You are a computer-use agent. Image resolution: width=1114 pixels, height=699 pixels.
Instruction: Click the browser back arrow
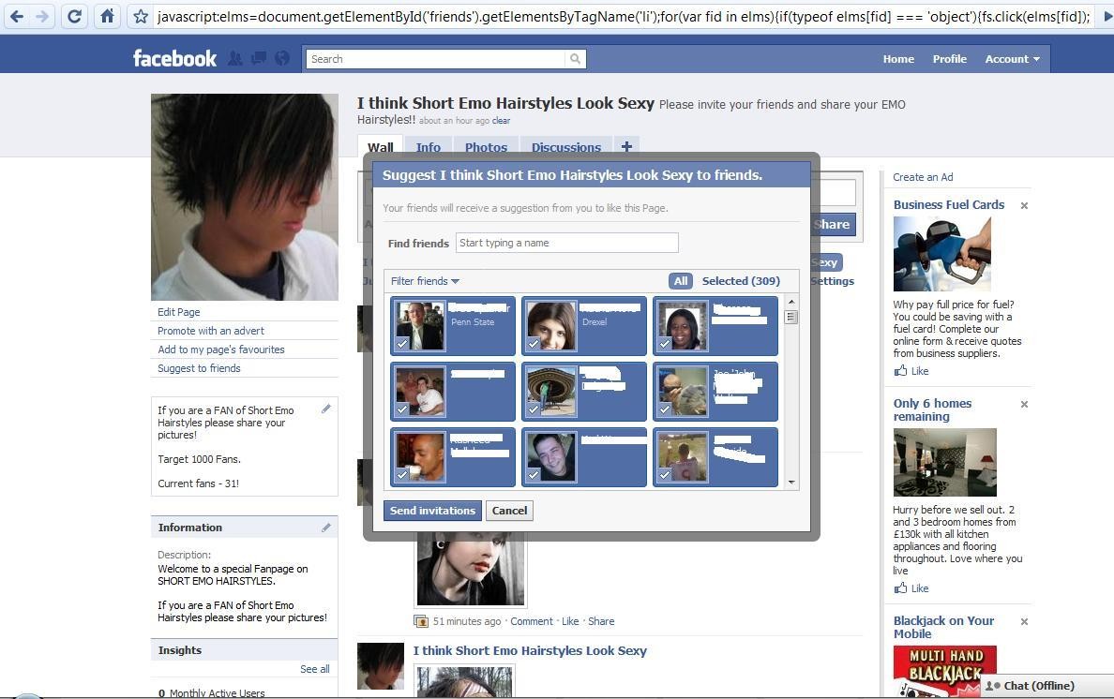pyautogui.click(x=16, y=16)
